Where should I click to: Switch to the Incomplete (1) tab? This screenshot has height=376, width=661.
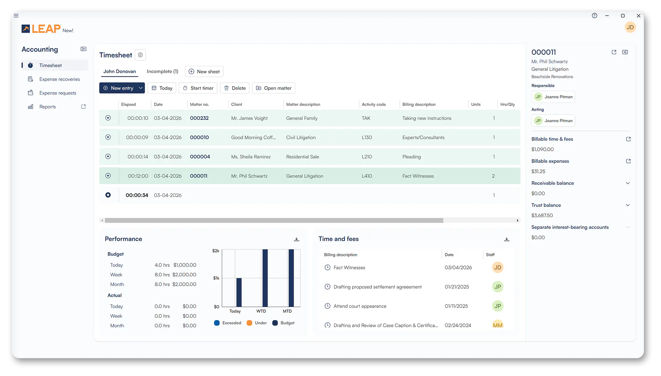pos(162,72)
